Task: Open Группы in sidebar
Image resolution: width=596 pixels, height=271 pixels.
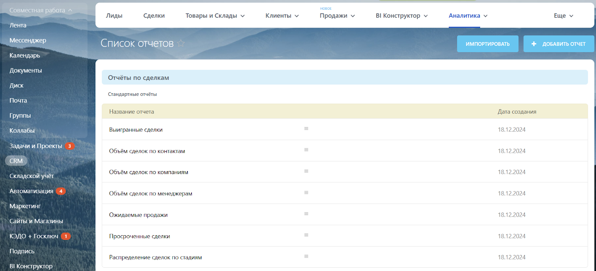Action: [x=20, y=116]
